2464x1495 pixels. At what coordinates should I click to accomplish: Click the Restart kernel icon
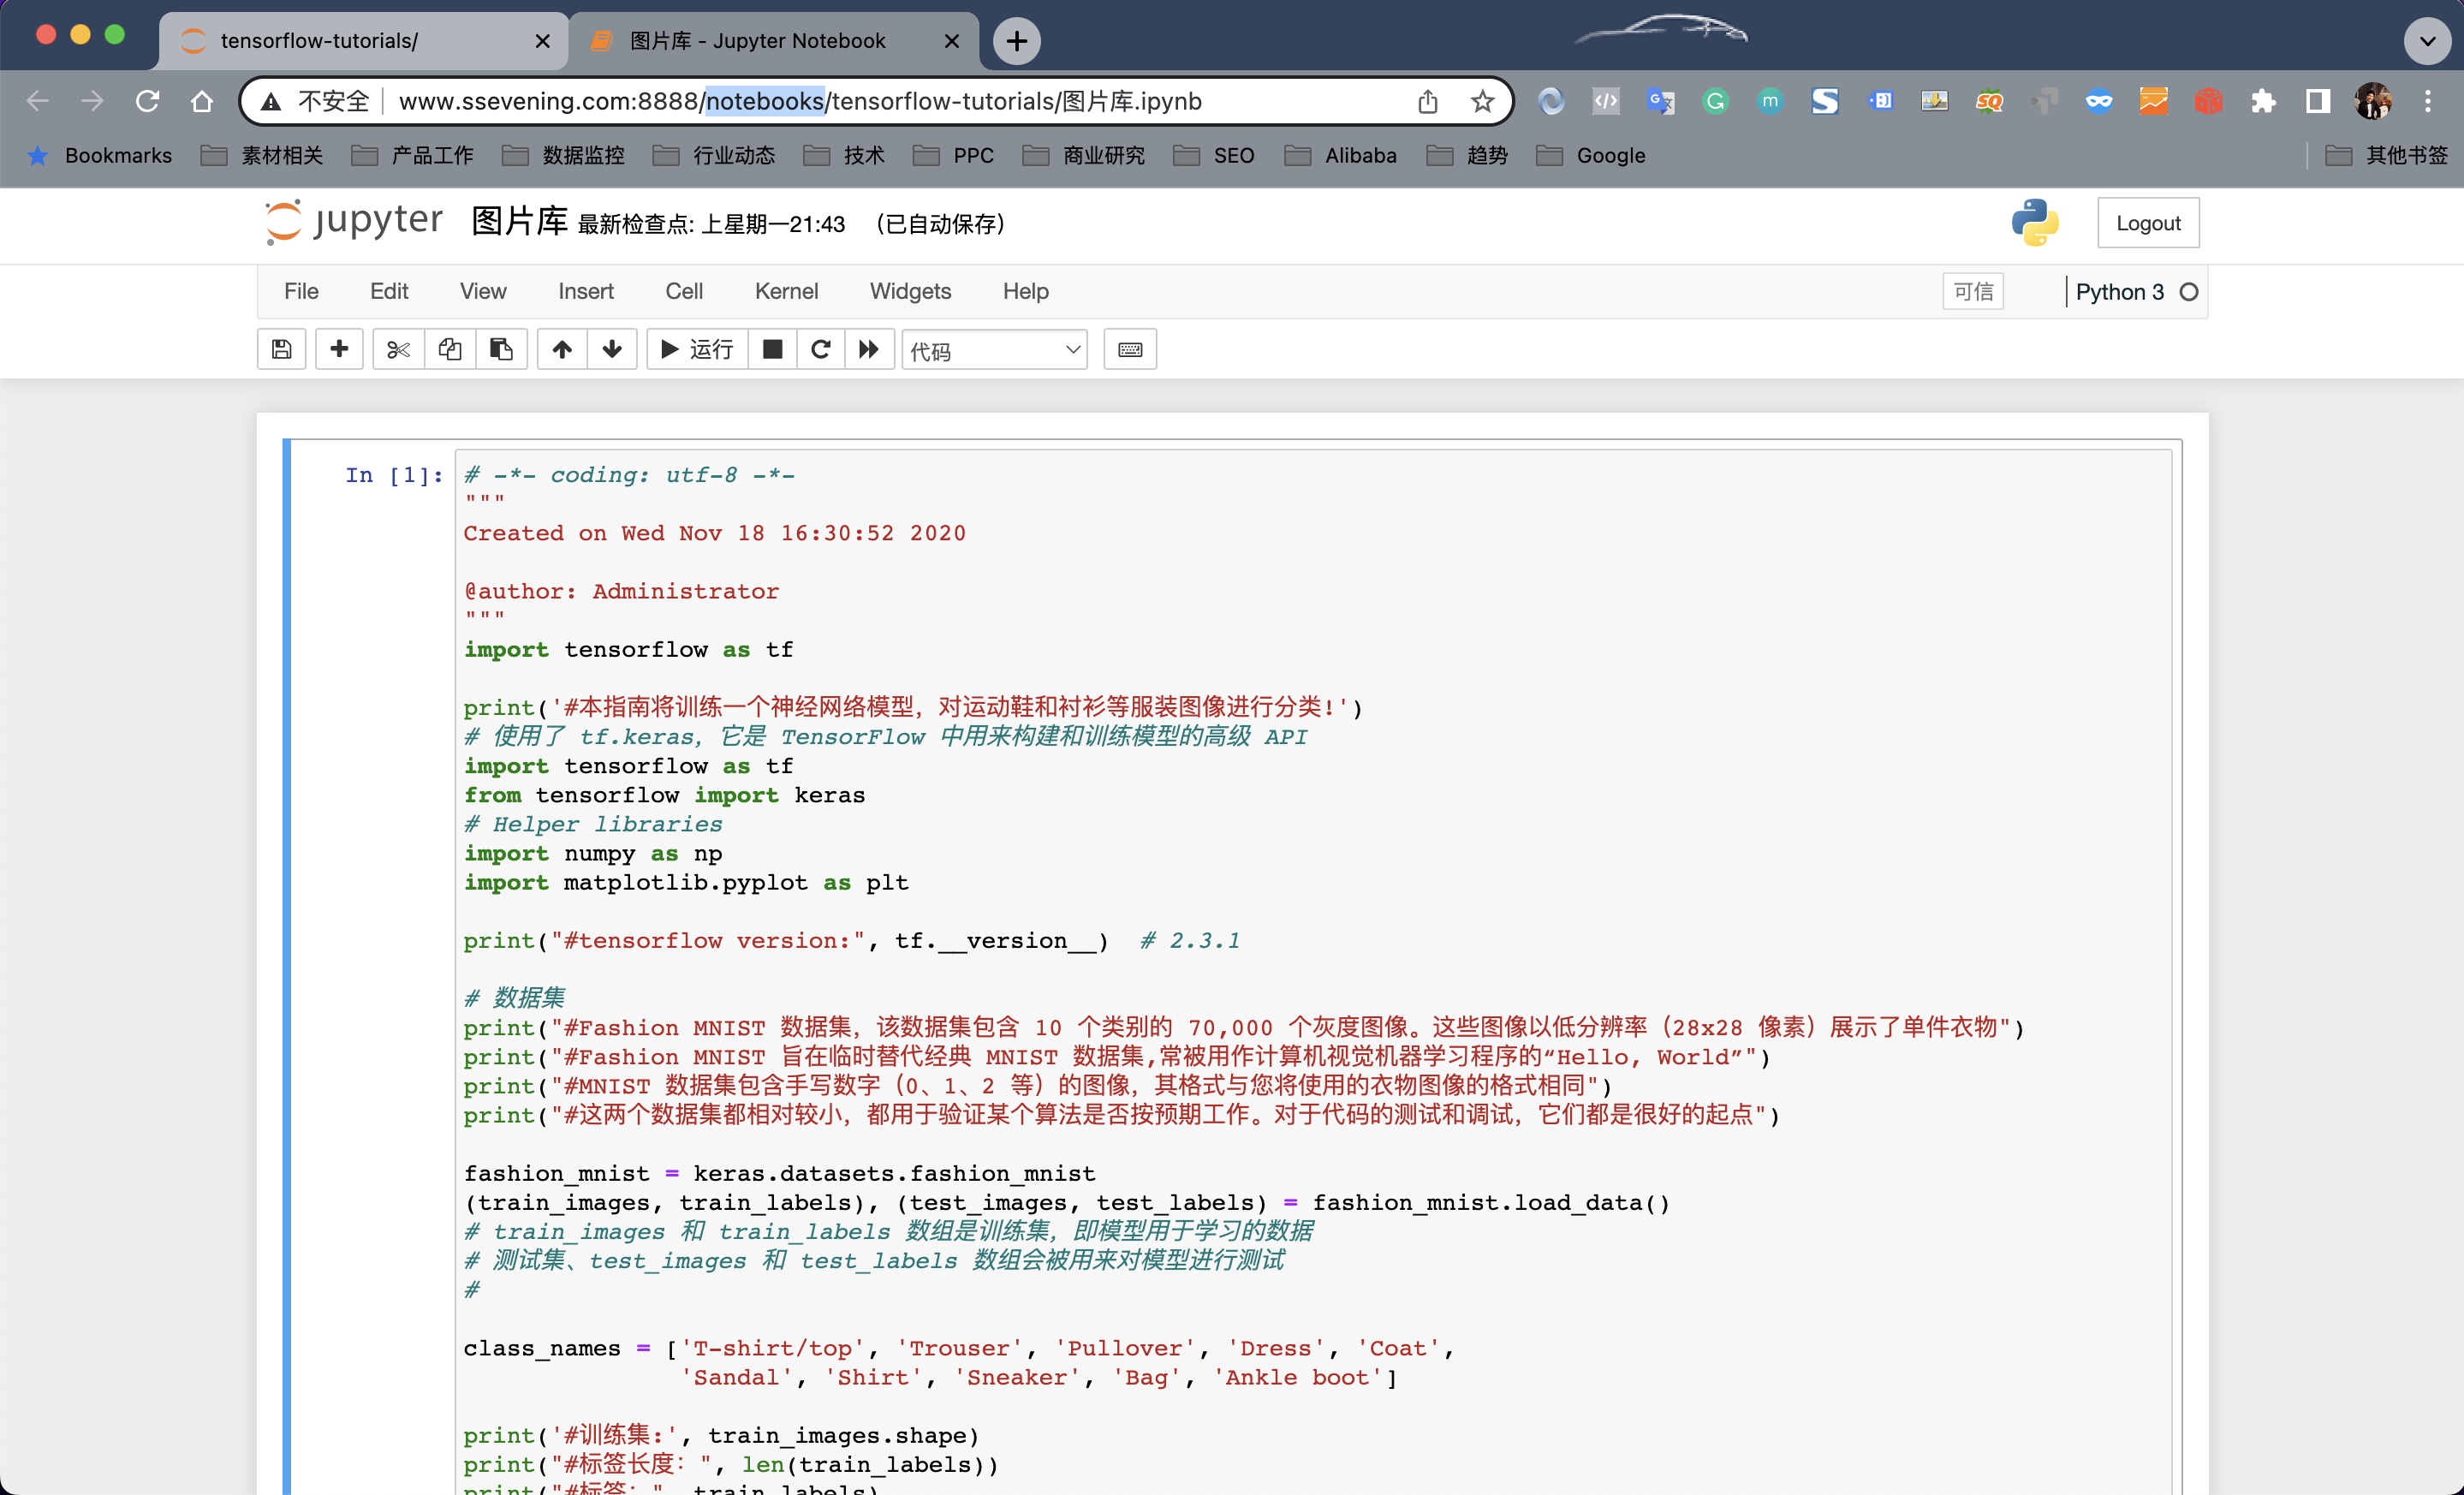(820, 348)
